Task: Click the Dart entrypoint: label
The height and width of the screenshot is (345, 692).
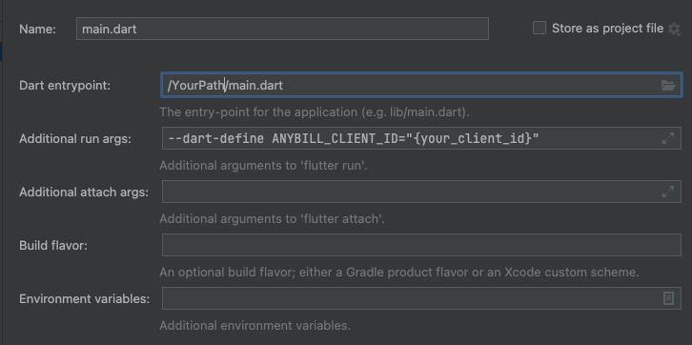Action: coord(65,86)
